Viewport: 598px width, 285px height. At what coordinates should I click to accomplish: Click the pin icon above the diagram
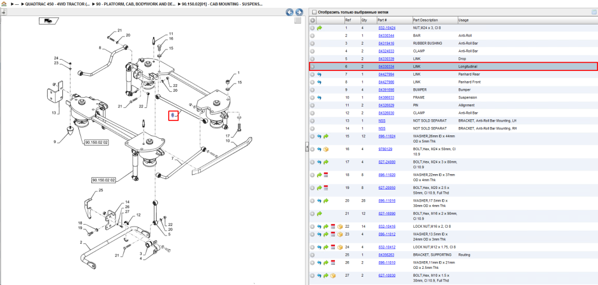pos(4,12)
